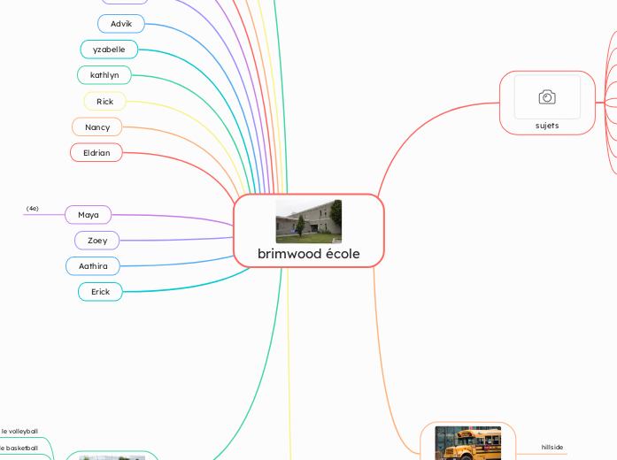617x460 pixels.
Task: Select the basketball label
Action: point(19,448)
